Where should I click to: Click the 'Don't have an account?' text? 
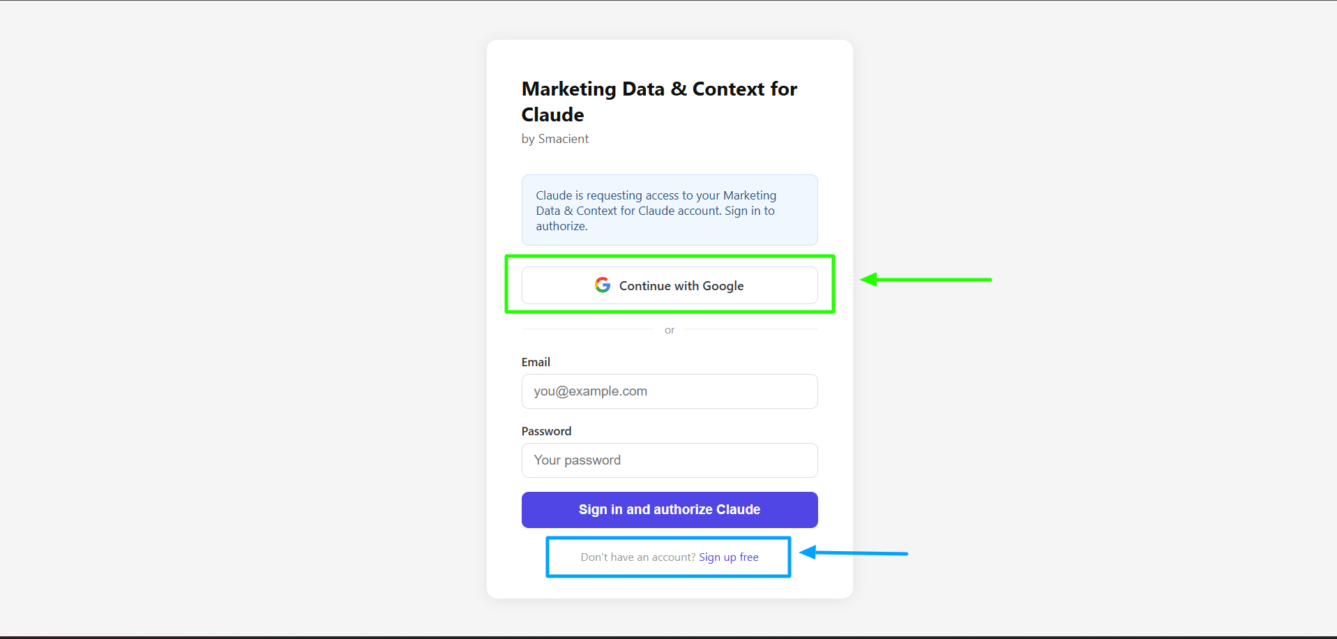point(638,557)
